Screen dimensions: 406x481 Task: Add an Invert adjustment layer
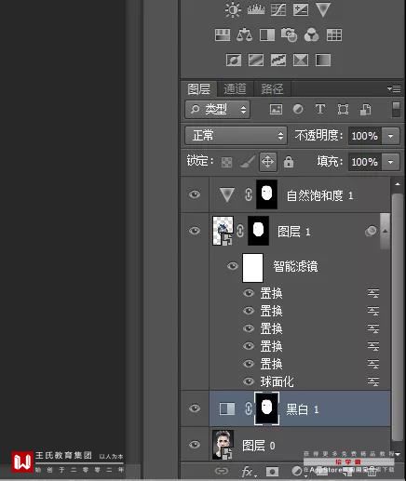[x=234, y=60]
